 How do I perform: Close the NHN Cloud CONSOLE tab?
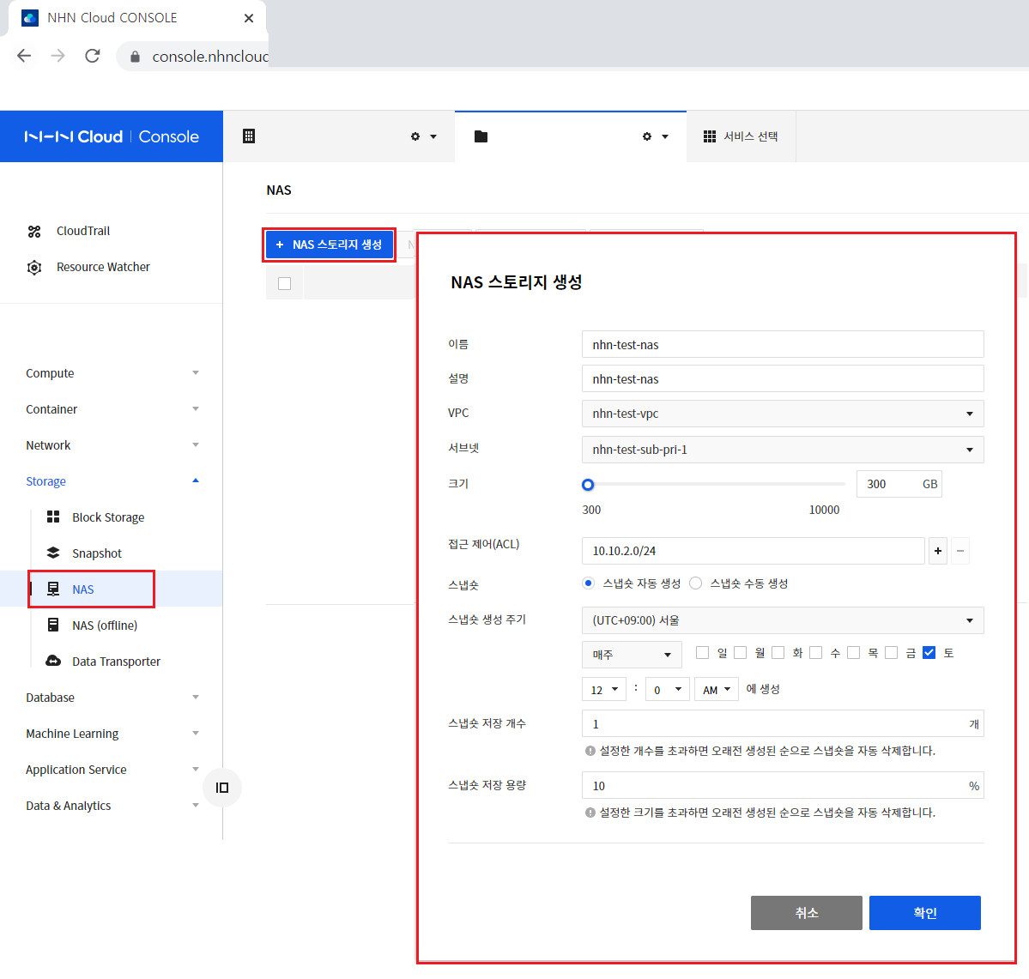point(249,18)
